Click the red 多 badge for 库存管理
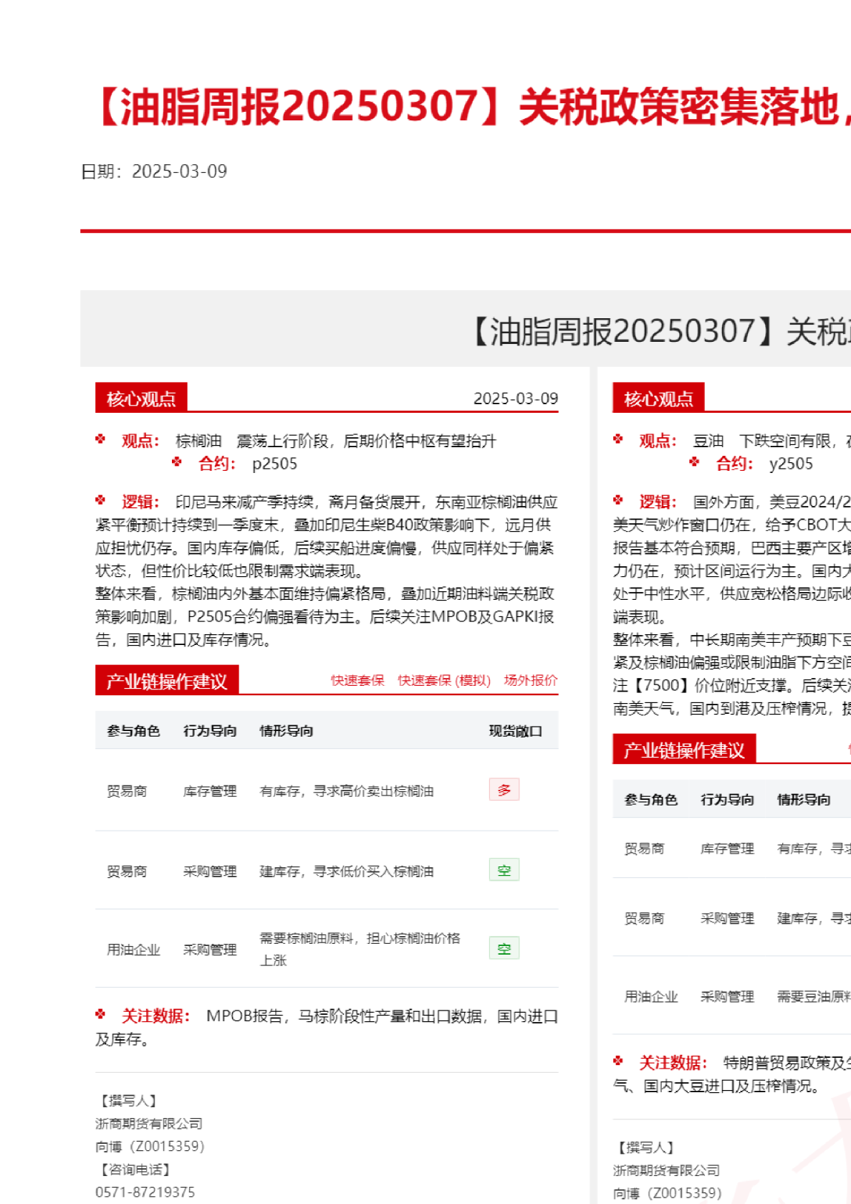 pos(504,790)
